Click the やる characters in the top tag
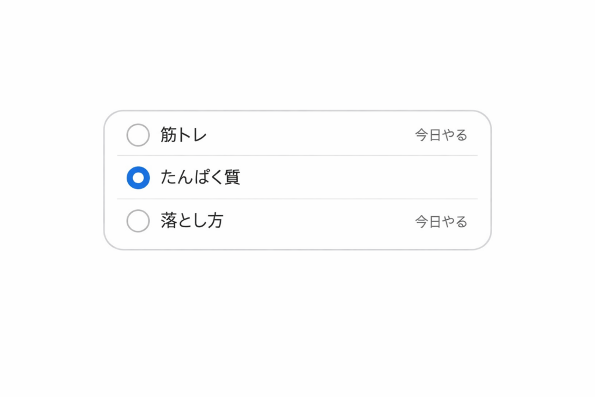The image size is (595, 397). tap(454, 135)
